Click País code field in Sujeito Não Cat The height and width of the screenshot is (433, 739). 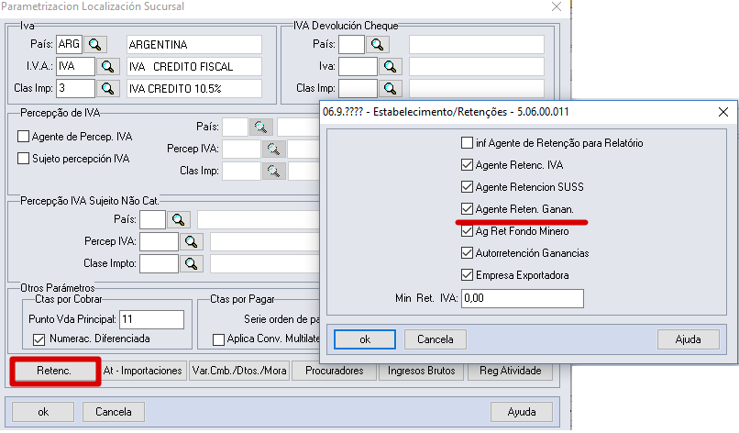[153, 219]
